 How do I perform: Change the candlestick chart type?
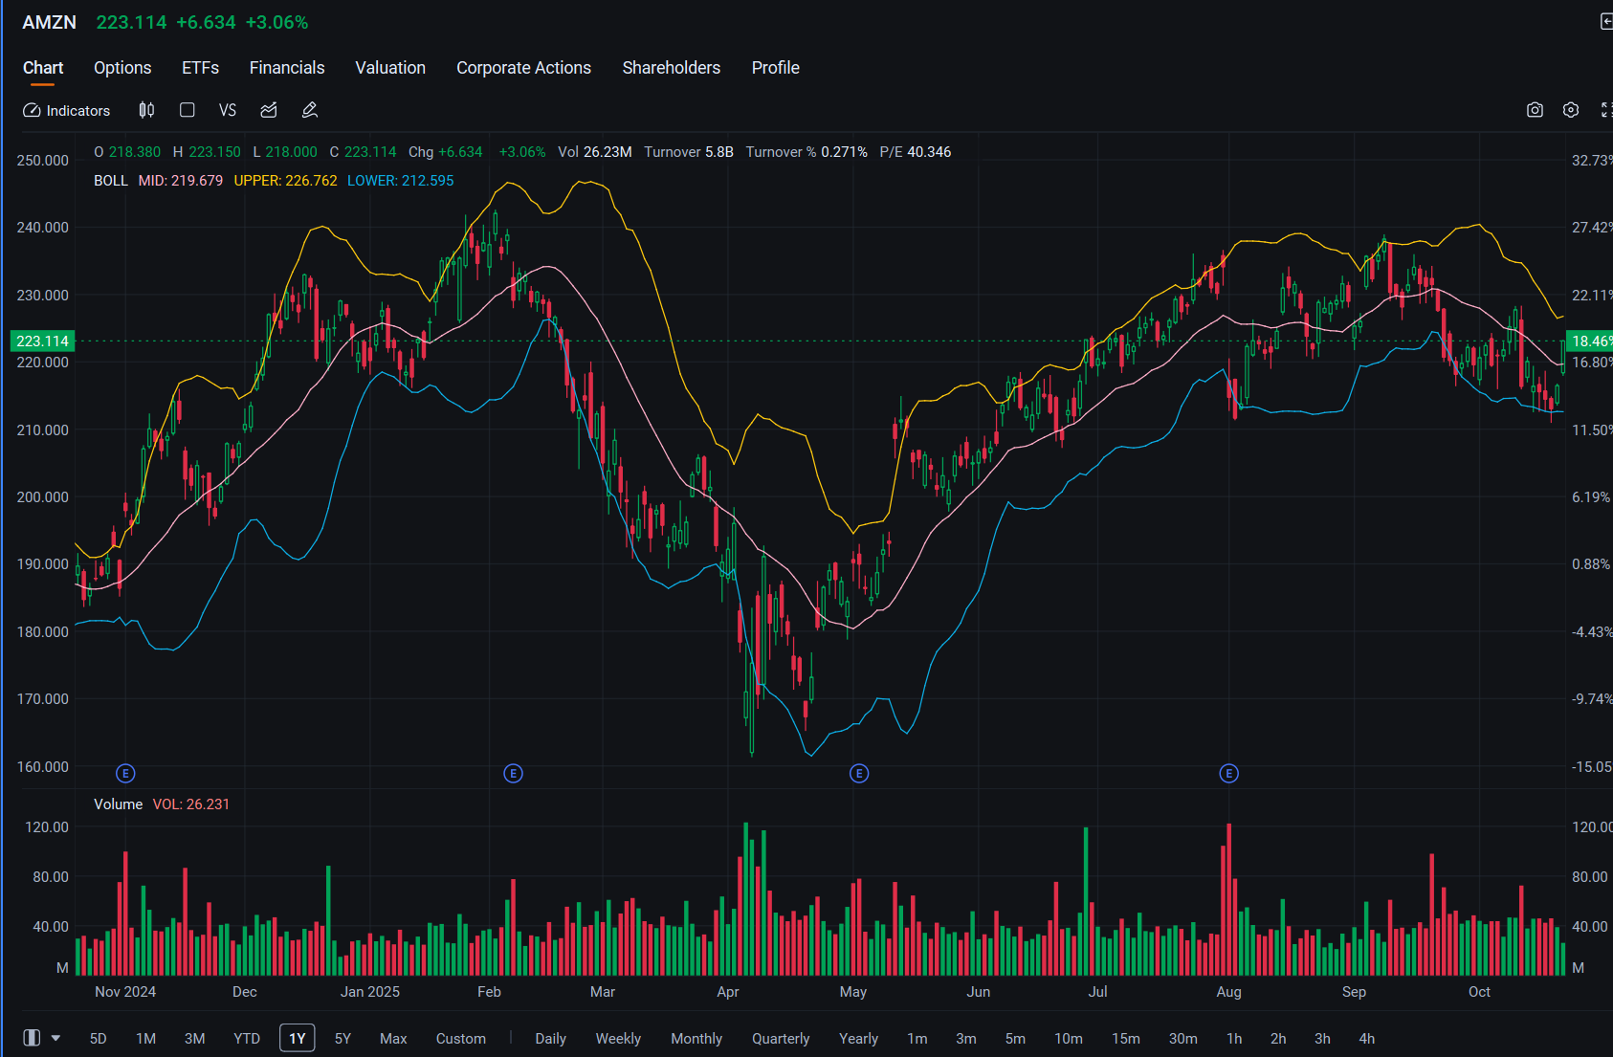[146, 111]
